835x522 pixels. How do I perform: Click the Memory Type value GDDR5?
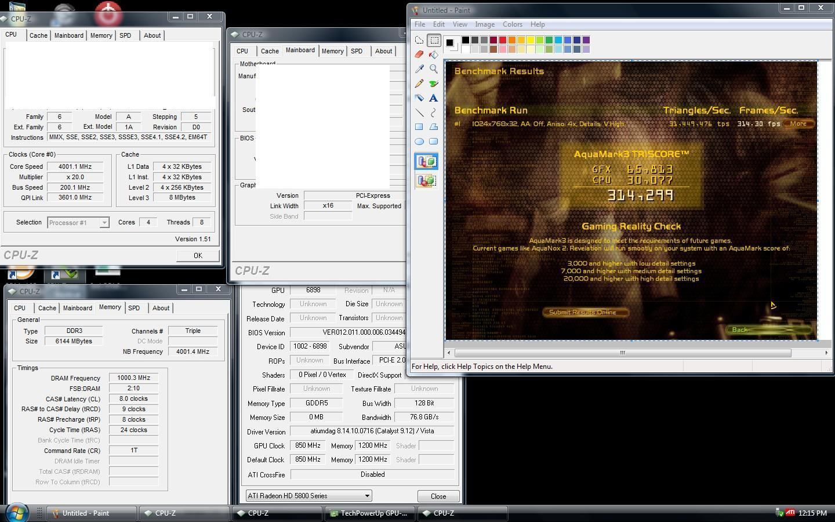tap(317, 403)
